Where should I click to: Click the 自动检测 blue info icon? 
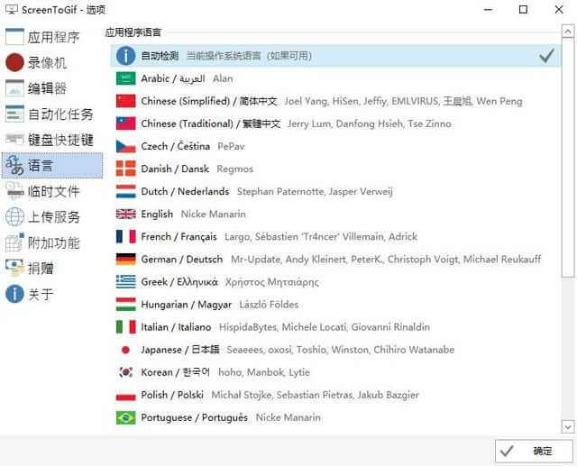coord(126,56)
